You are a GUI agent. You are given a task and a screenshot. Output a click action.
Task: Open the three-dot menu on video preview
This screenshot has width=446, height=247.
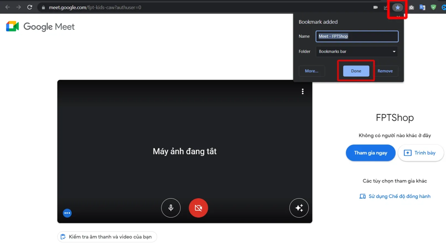click(303, 92)
